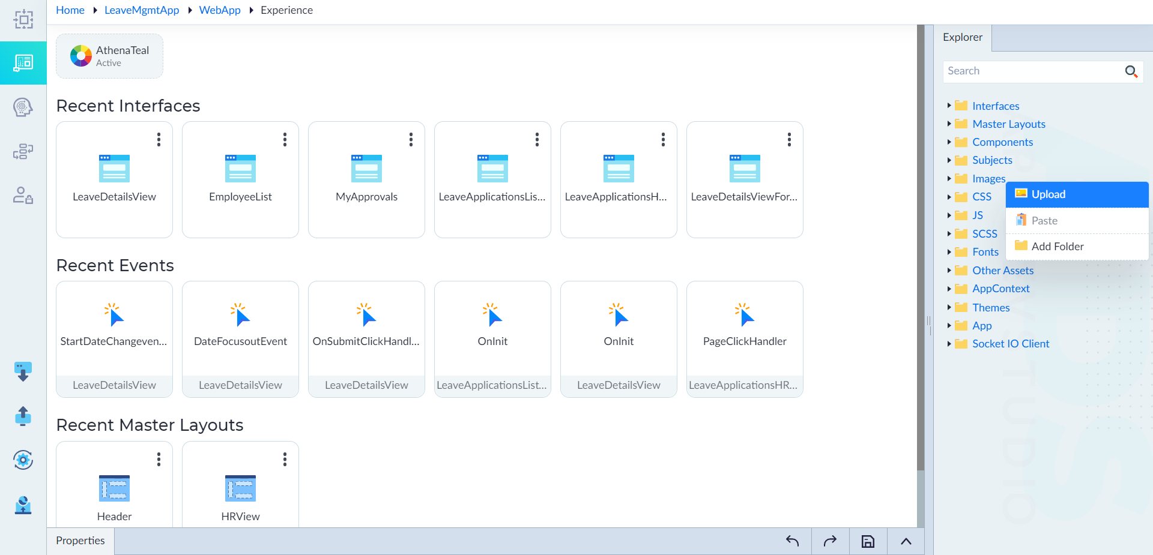The width and height of the screenshot is (1153, 555).
Task: Click the save disk icon
Action: 868,541
